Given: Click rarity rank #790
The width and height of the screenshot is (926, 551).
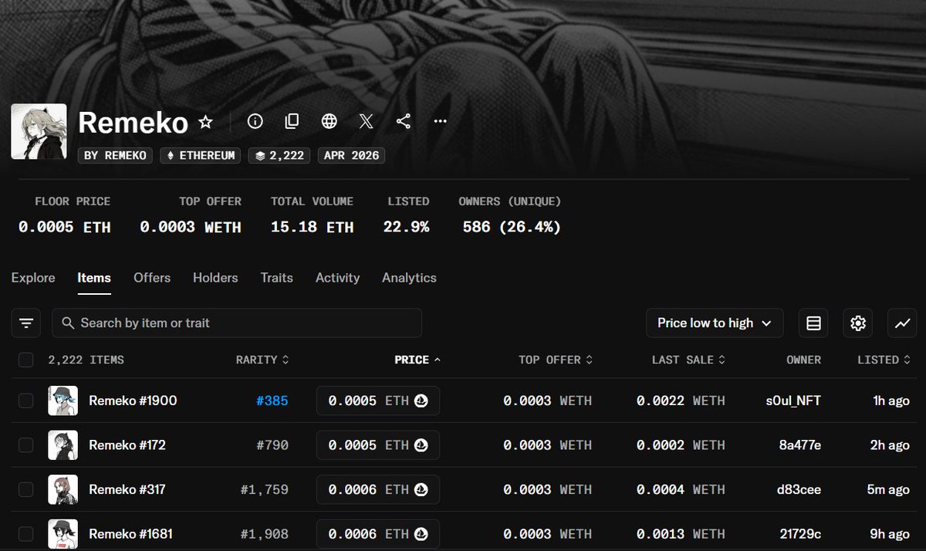Looking at the screenshot, I should tap(272, 445).
